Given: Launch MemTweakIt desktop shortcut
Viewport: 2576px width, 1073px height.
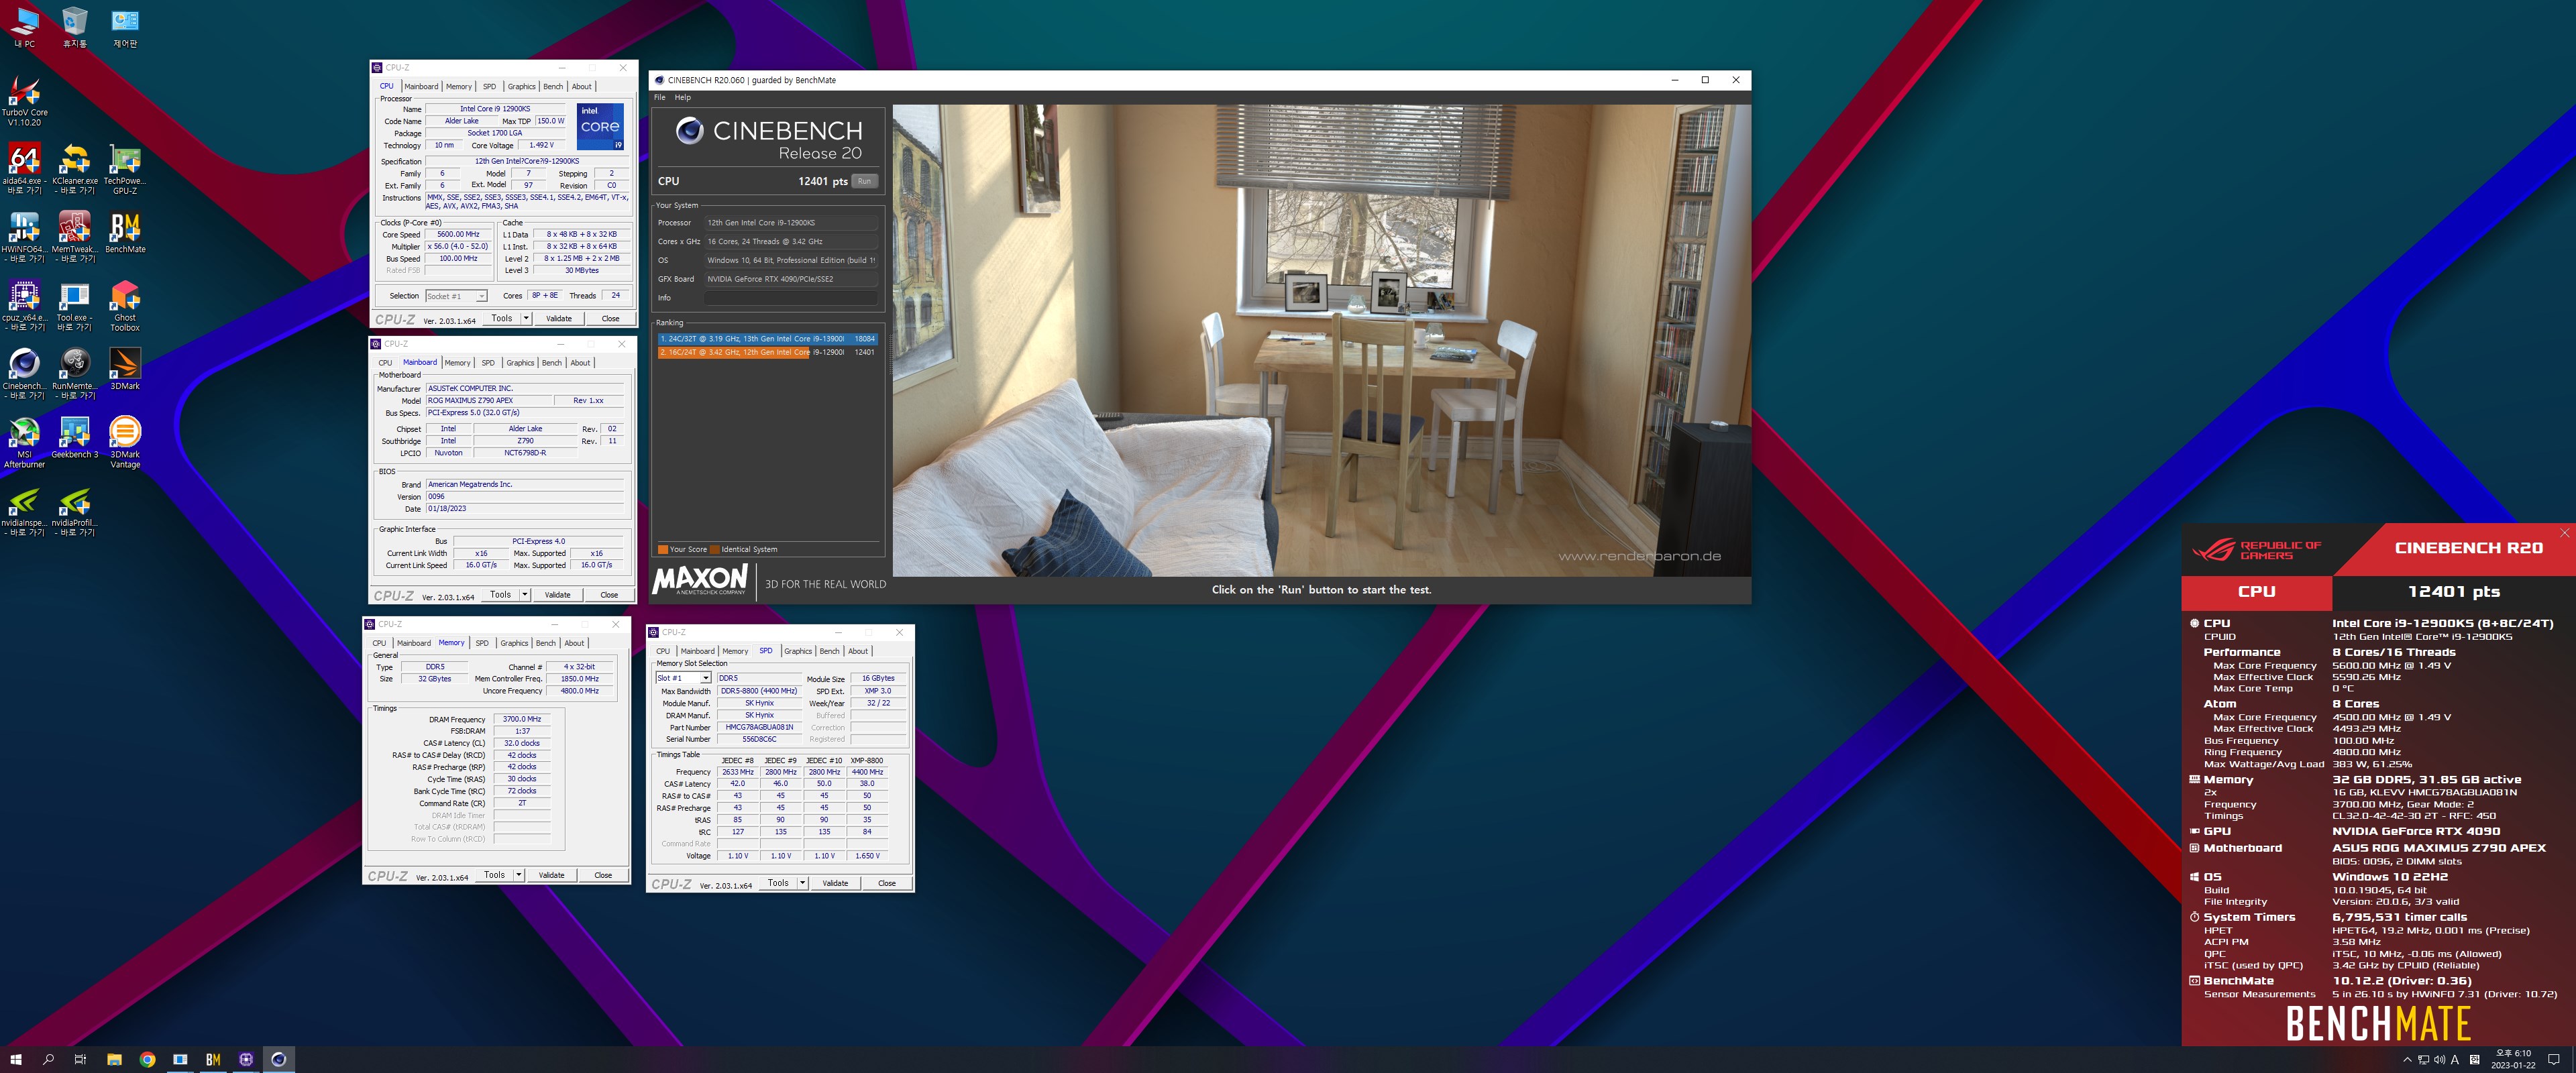Looking at the screenshot, I should pyautogui.click(x=75, y=236).
